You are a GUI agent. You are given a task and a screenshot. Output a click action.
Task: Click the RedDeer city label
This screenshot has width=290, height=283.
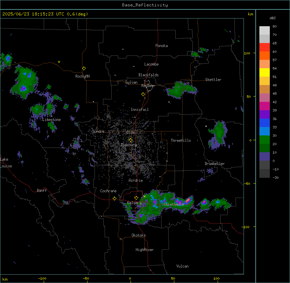148,86
